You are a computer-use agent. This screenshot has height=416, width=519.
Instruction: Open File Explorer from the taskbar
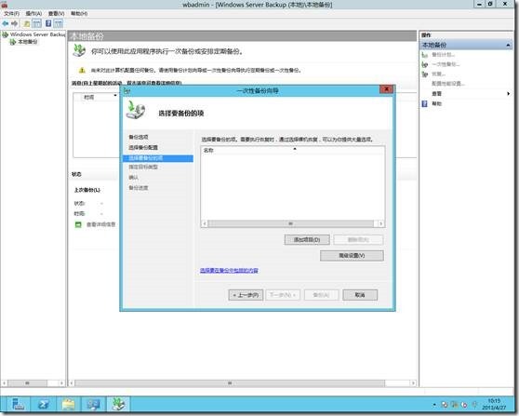pyautogui.click(x=69, y=405)
